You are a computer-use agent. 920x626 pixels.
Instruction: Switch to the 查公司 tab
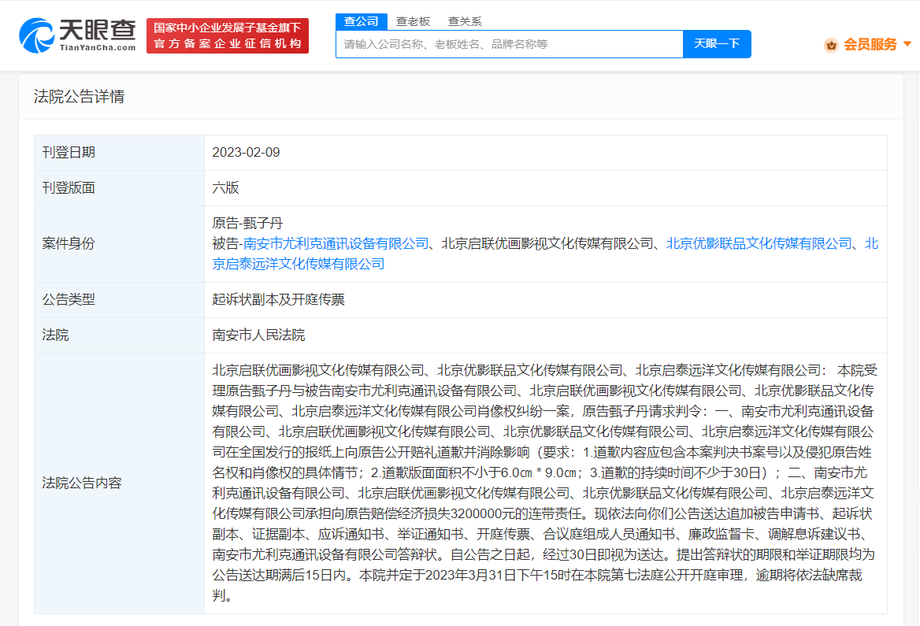click(362, 21)
